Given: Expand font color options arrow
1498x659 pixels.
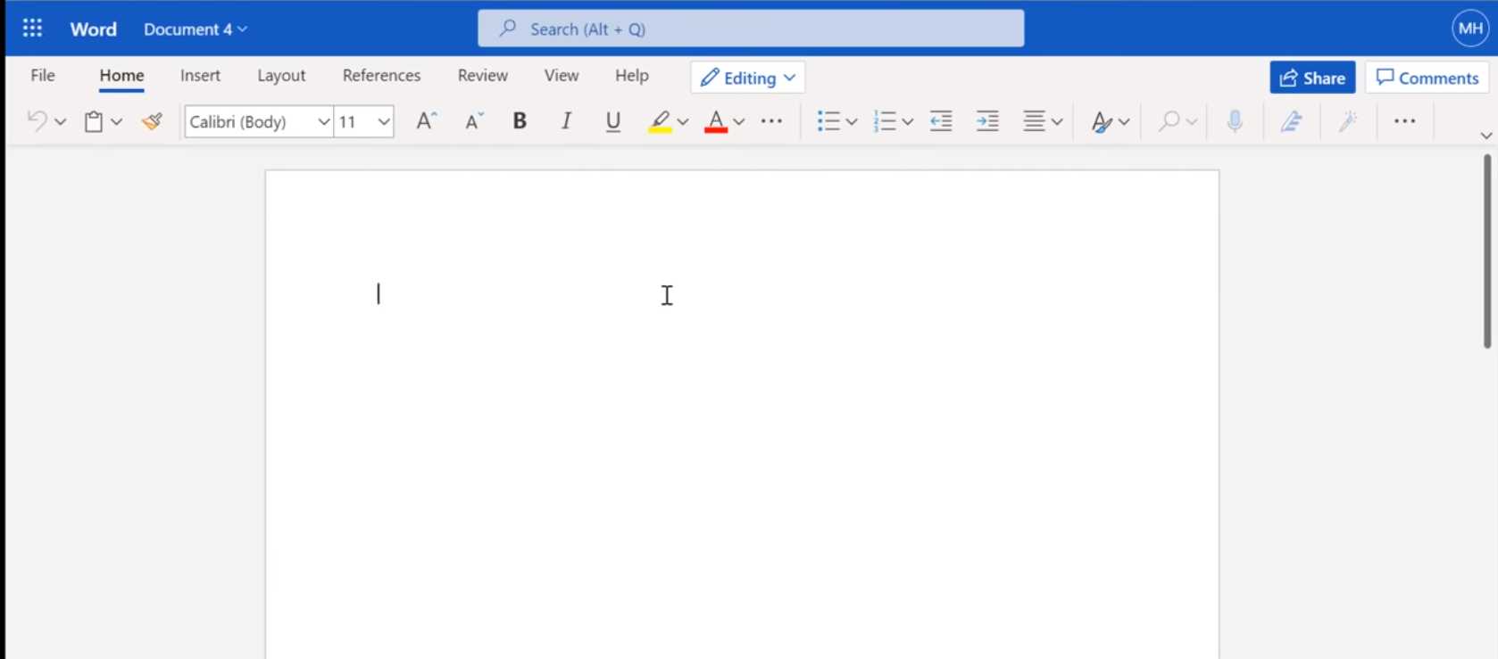Looking at the screenshot, I should [x=739, y=121].
